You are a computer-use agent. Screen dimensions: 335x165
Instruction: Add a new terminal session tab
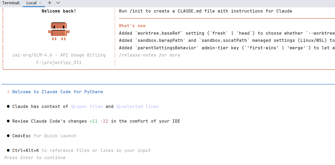[50, 3]
